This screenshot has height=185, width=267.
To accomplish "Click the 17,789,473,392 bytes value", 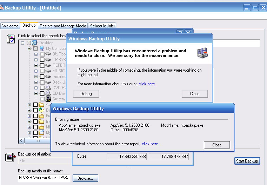I will tap(168, 157).
